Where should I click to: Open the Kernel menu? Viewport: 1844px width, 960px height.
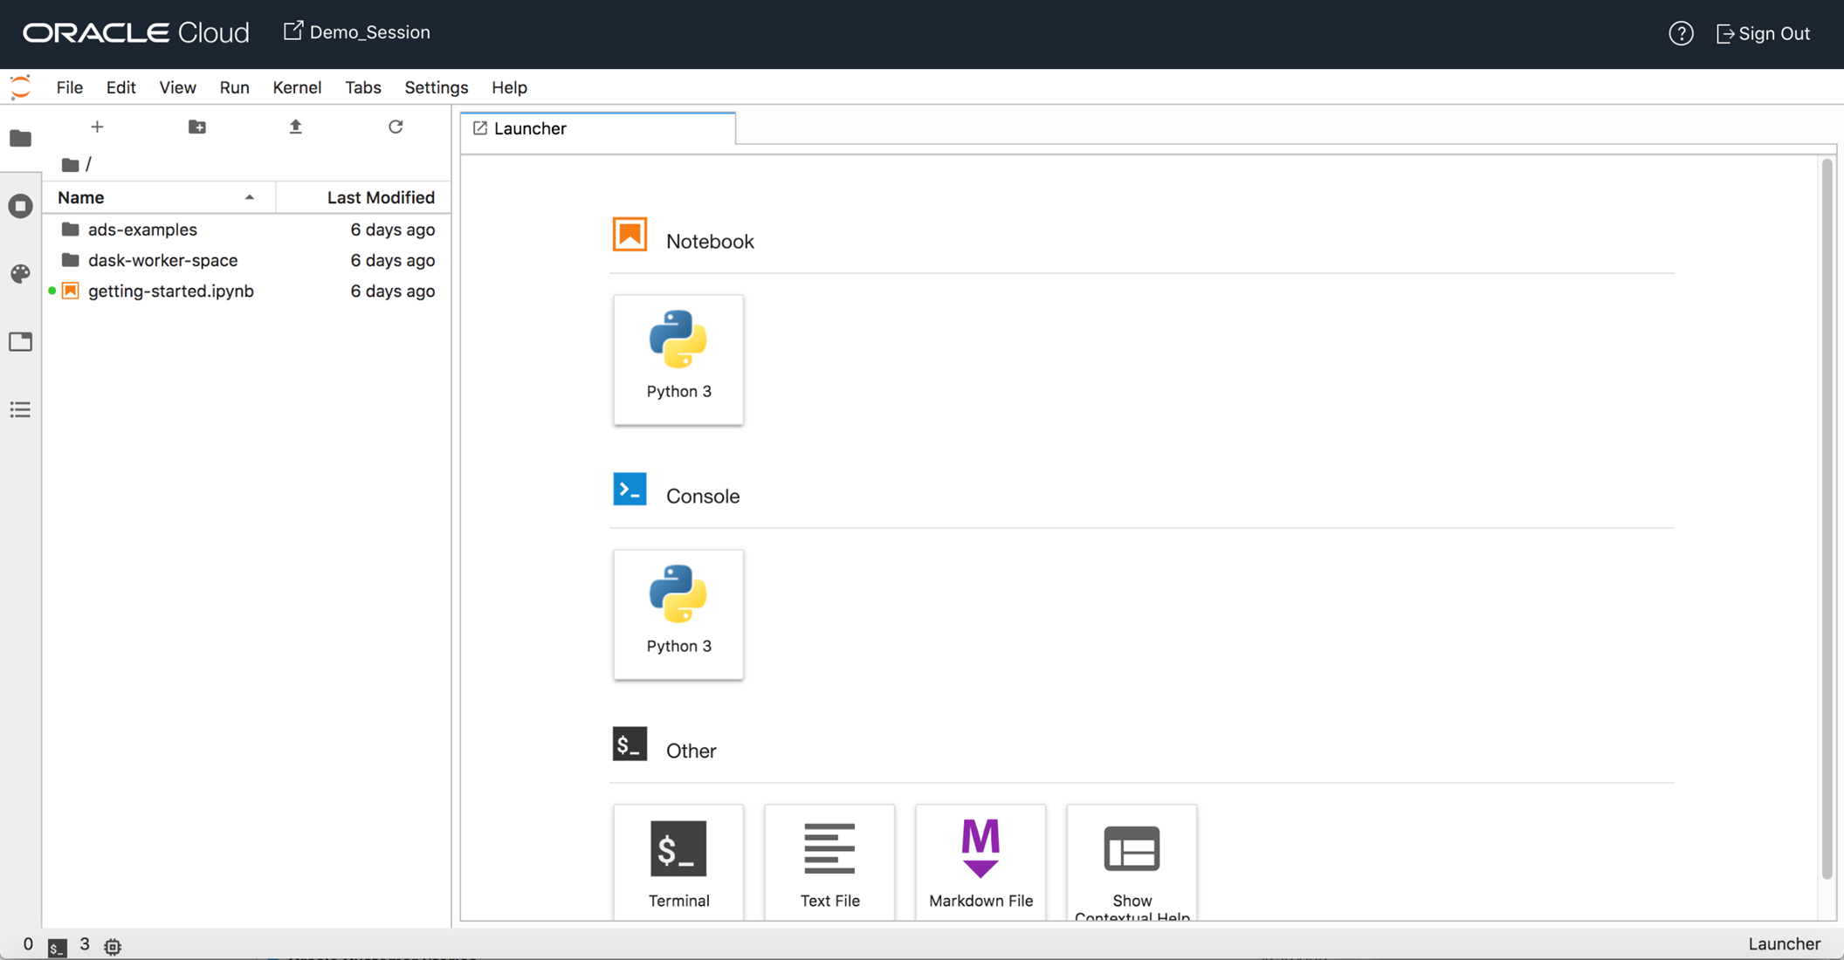click(x=297, y=87)
